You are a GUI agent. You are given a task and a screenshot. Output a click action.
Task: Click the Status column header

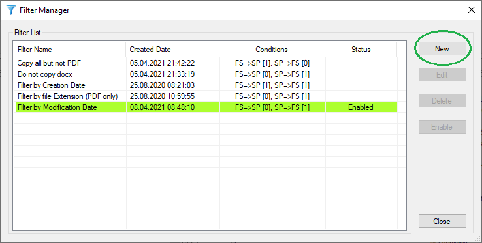[x=361, y=50]
